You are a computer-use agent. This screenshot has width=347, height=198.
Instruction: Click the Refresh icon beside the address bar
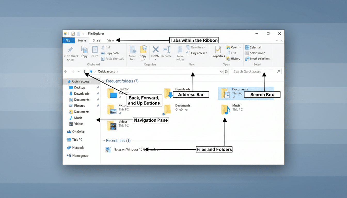pyautogui.click(x=226, y=71)
